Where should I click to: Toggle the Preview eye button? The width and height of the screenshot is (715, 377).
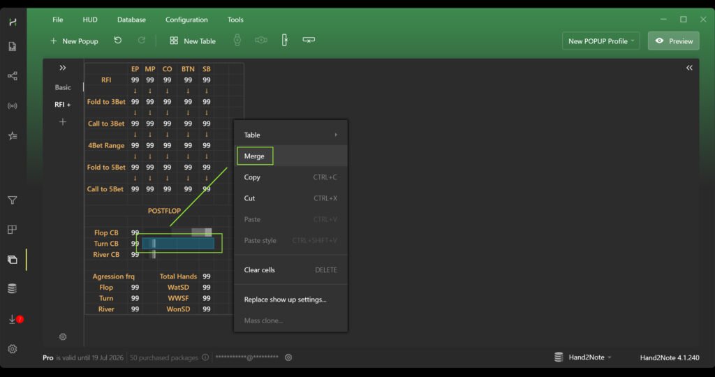(x=673, y=41)
